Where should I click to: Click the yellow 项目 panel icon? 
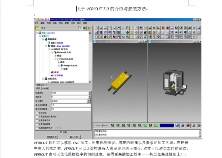(x=37, y=28)
